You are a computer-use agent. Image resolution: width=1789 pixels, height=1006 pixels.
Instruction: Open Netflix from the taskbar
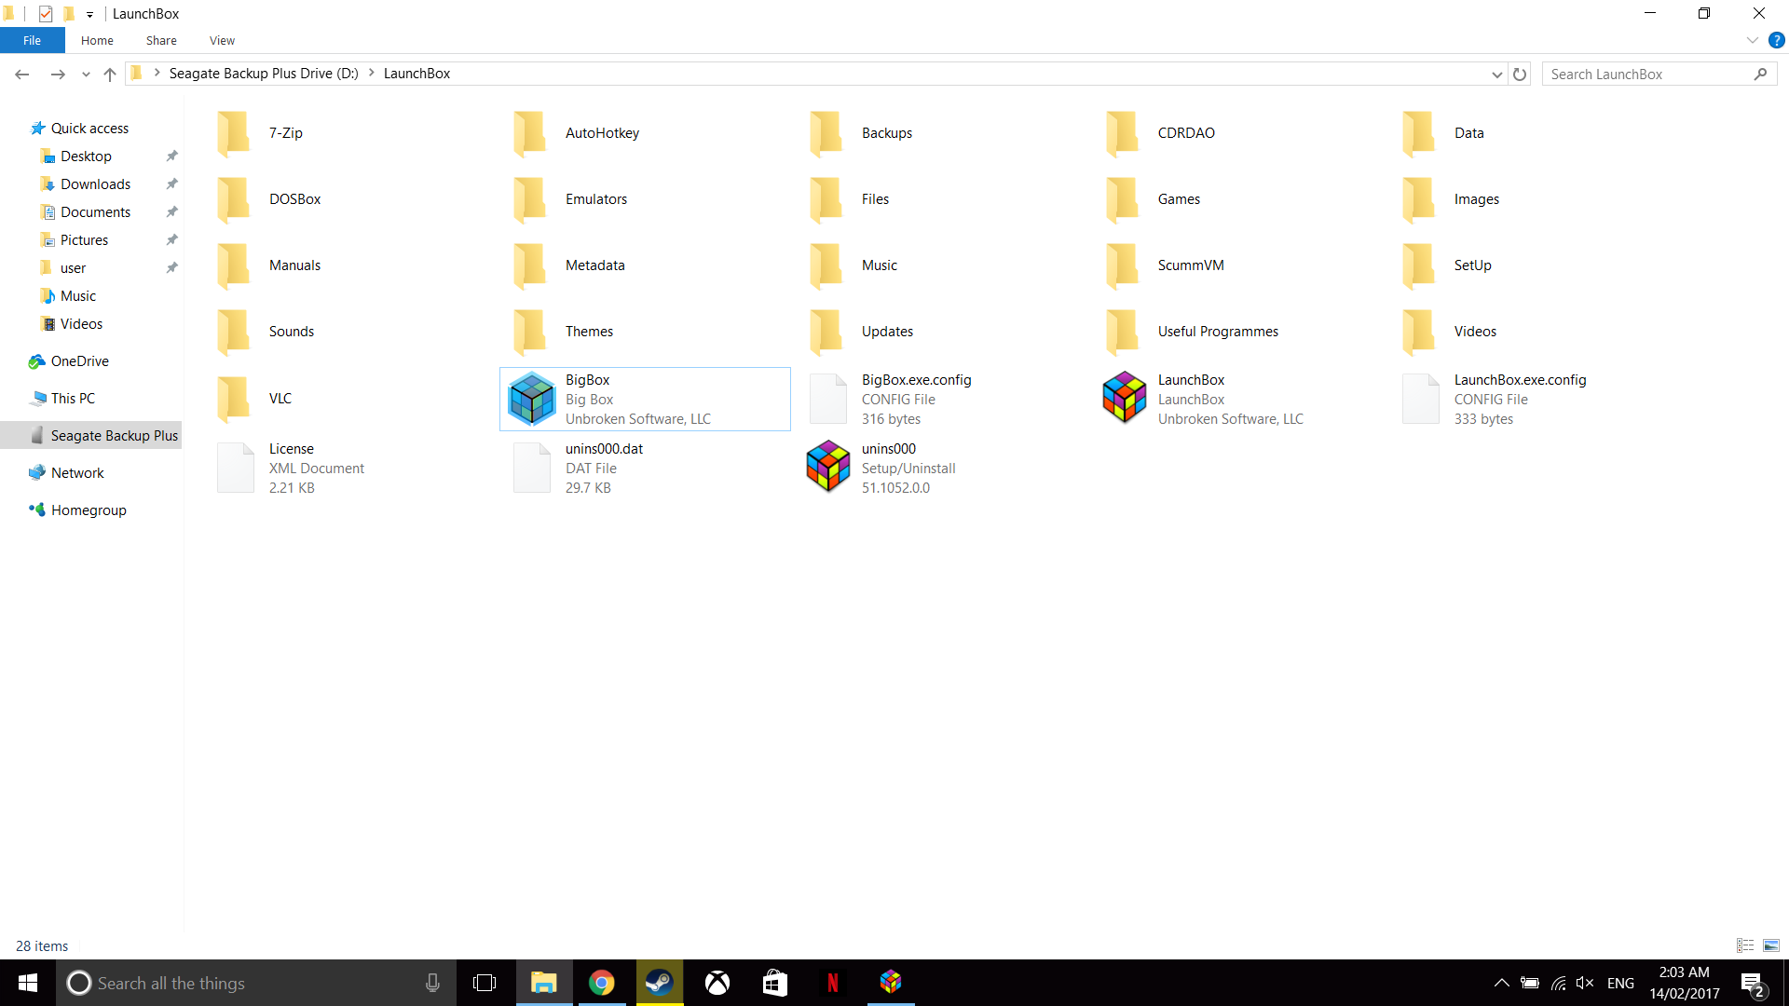click(x=833, y=983)
